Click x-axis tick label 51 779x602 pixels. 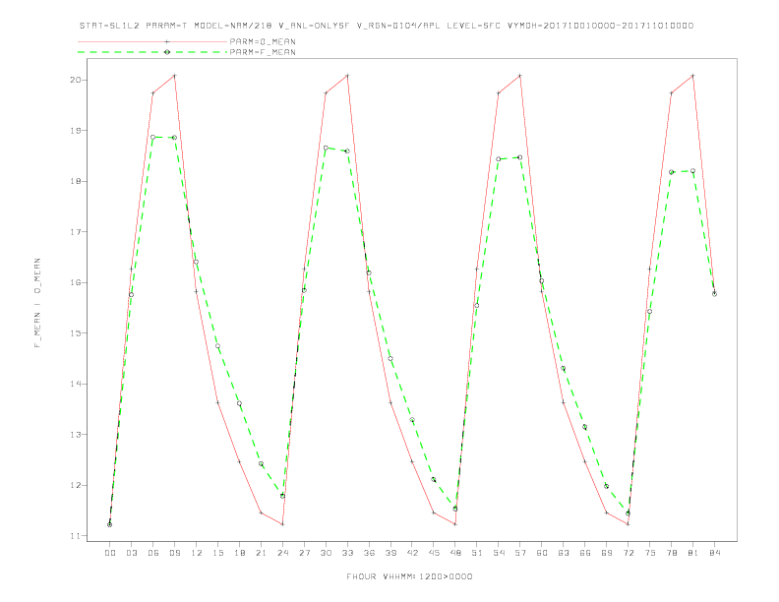pyautogui.click(x=477, y=553)
